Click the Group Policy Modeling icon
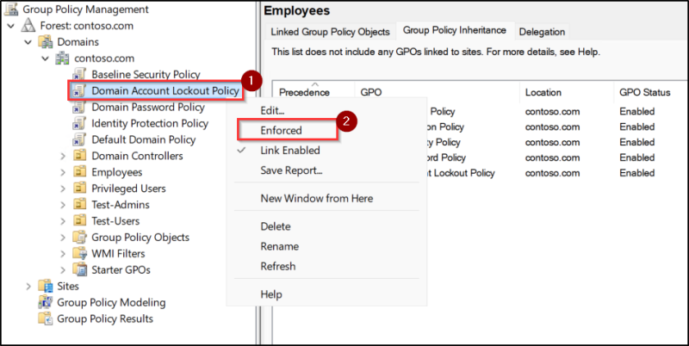The image size is (689, 346). [x=46, y=302]
